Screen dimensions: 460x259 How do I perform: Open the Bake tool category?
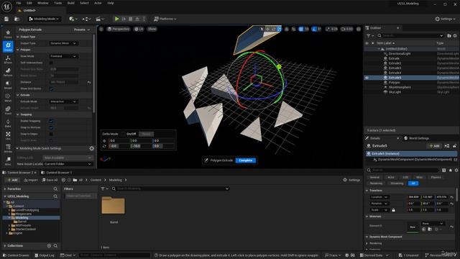click(x=8, y=123)
